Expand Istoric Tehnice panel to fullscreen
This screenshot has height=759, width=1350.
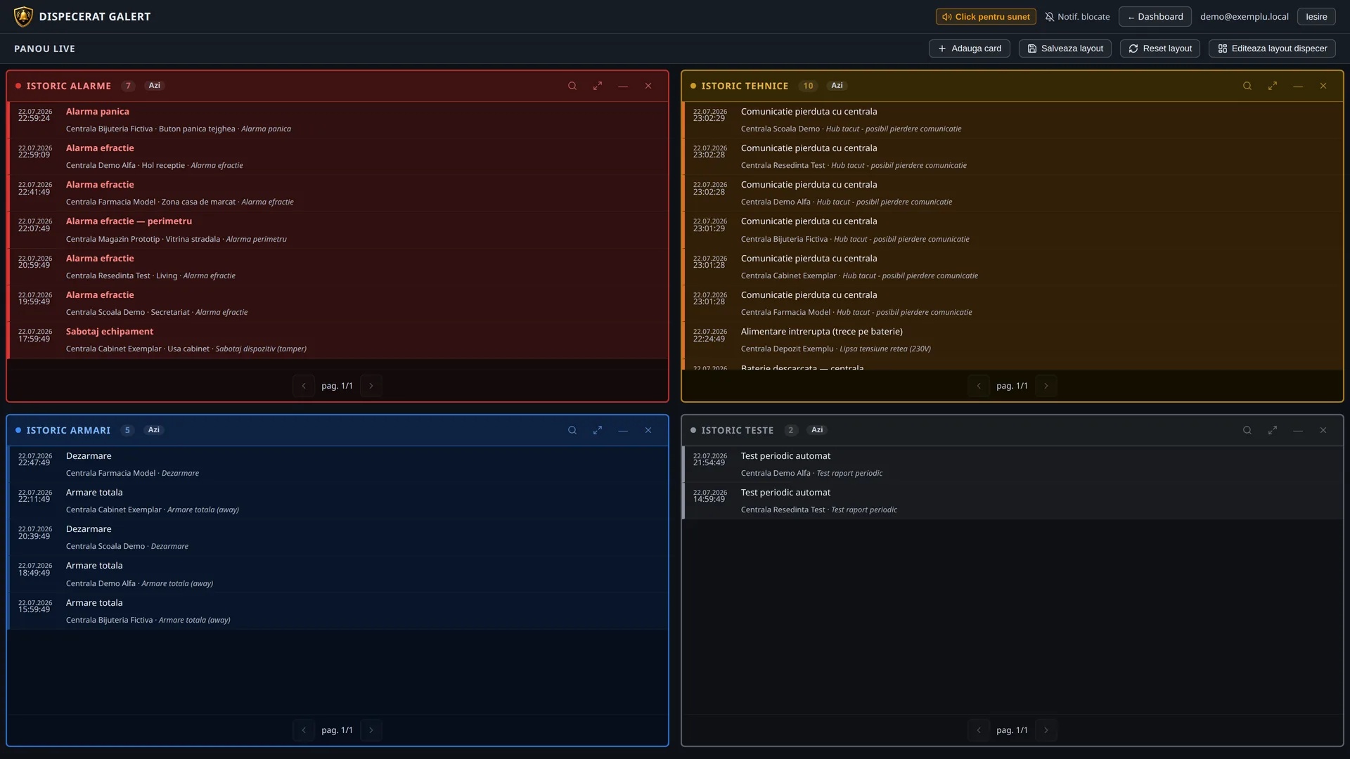(x=1273, y=86)
